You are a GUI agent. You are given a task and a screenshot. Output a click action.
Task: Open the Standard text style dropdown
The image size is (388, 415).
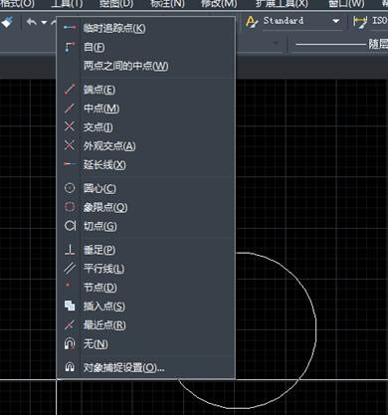click(336, 21)
